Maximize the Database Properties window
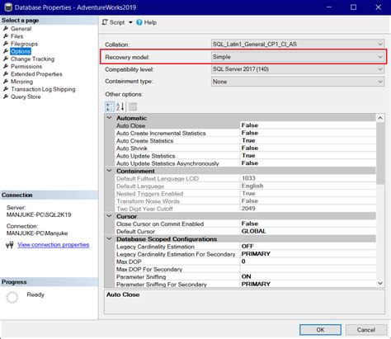 [354, 7]
